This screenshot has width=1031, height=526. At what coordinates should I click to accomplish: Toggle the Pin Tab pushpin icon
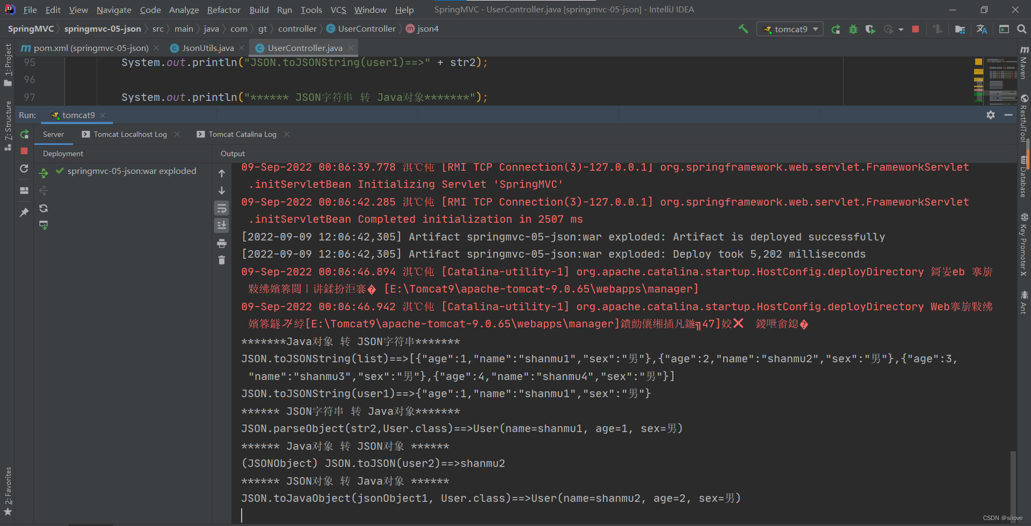click(x=24, y=213)
